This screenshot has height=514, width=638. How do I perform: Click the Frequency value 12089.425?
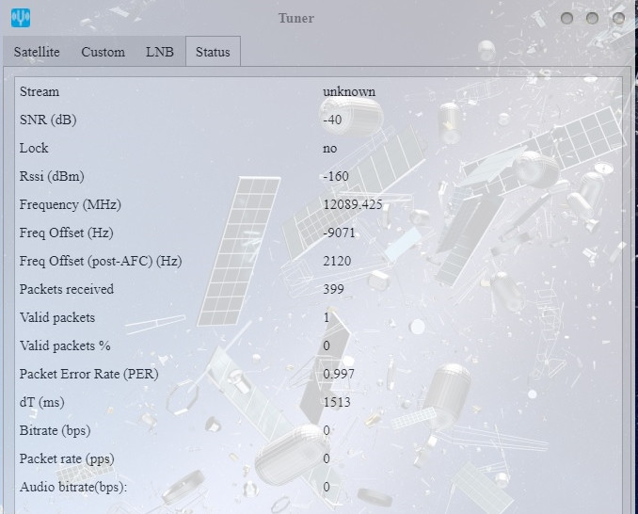pyautogui.click(x=352, y=204)
